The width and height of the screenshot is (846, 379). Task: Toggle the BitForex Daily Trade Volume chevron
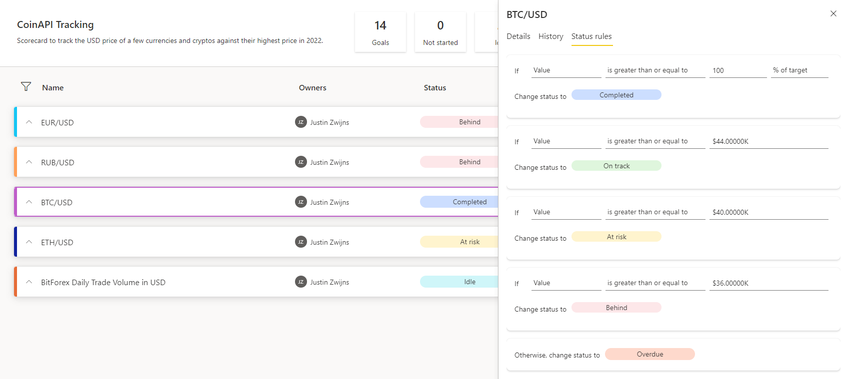(x=29, y=282)
